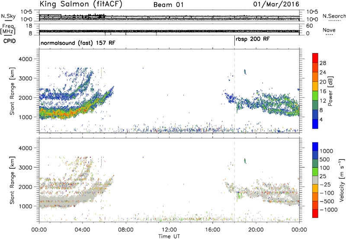346x239 pixels.
Task: Click the 'CPID' label
Action: 10,41
